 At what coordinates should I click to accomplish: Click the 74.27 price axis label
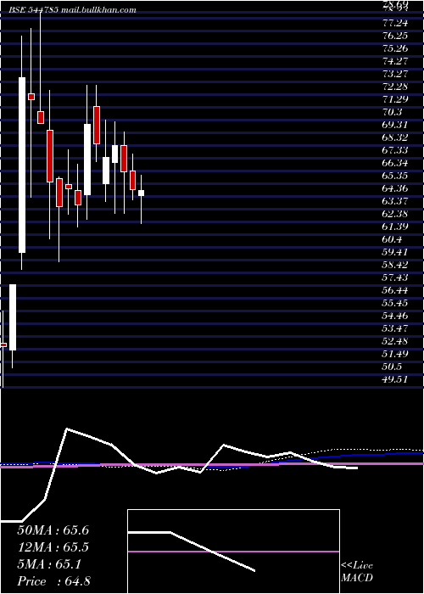395,61
